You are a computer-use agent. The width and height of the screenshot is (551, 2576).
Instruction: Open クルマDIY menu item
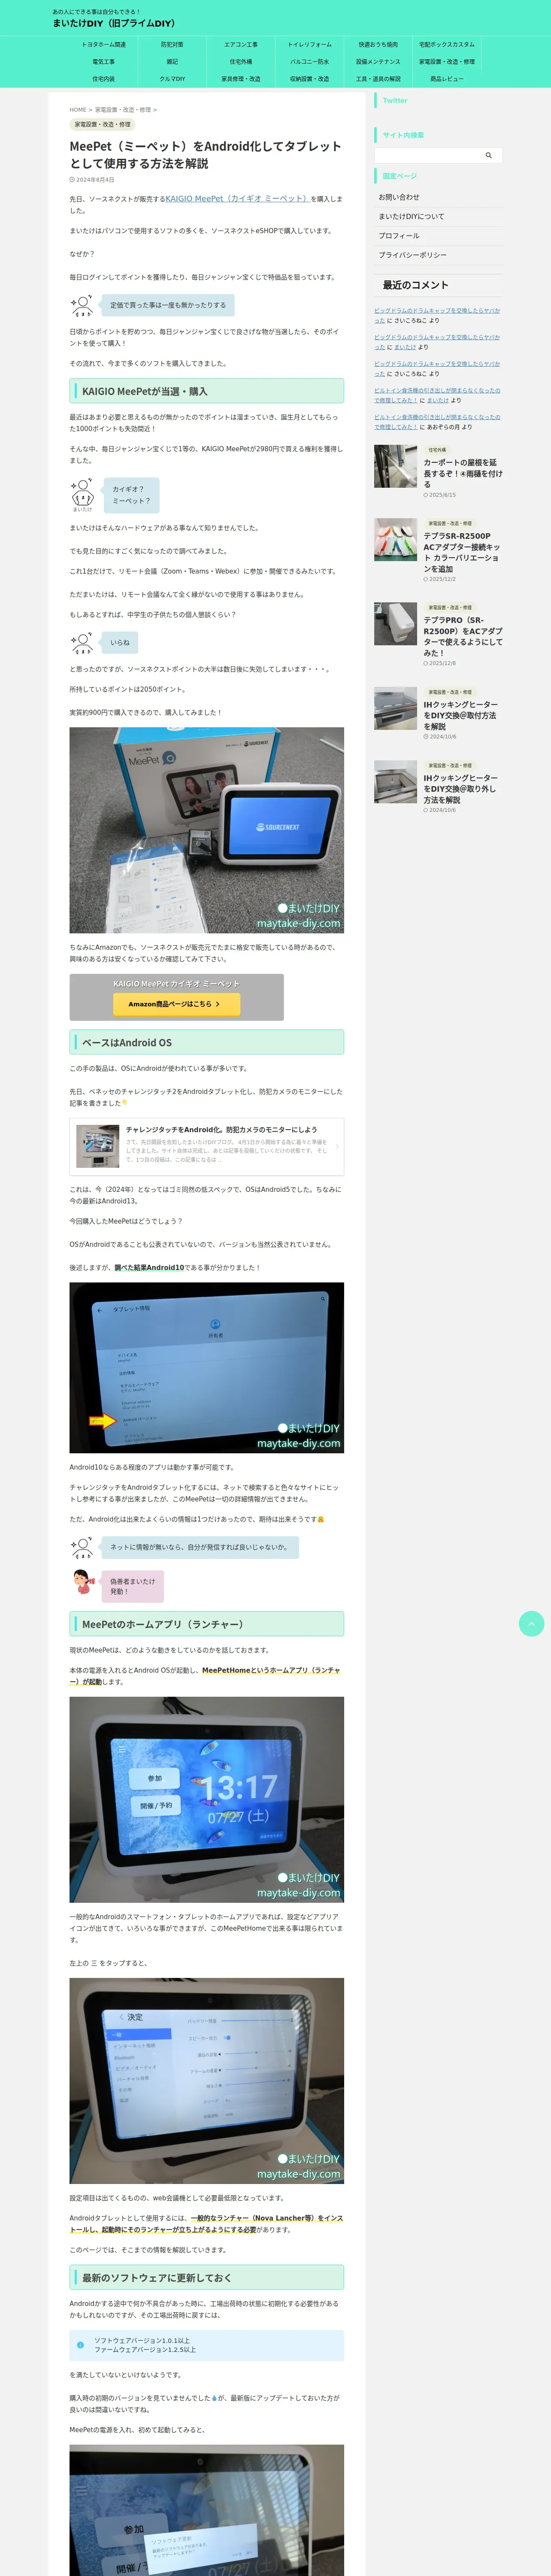[x=172, y=79]
